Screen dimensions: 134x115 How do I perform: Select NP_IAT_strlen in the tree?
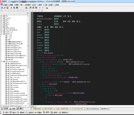(x=13, y=85)
